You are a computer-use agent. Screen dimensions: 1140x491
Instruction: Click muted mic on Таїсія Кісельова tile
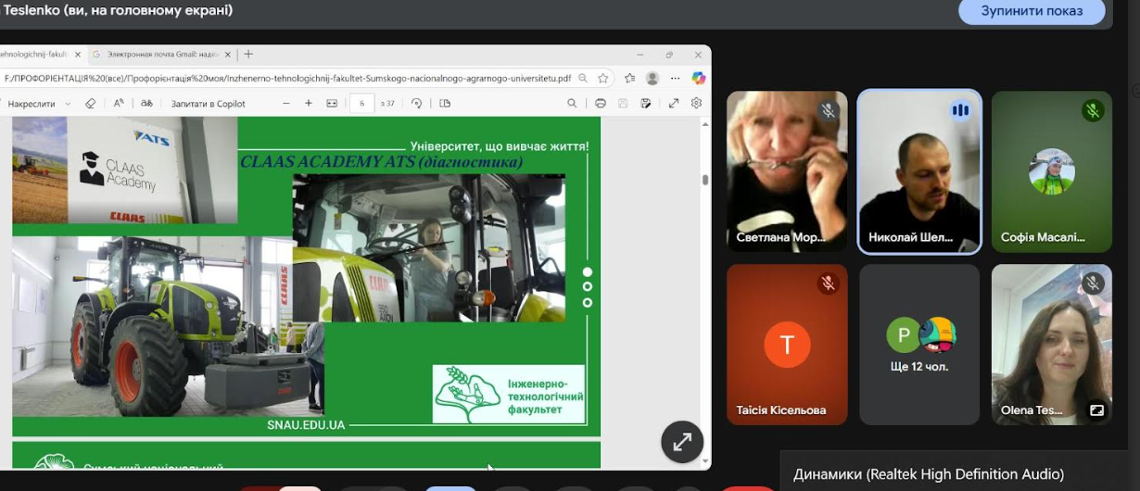click(x=829, y=283)
